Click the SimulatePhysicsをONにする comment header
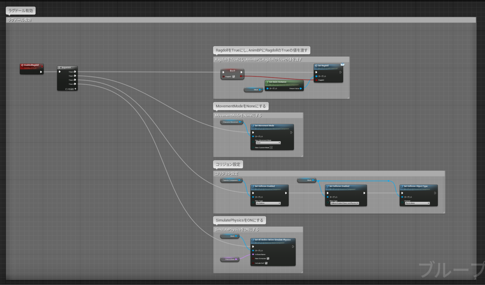Screen dimensions: 485x285 pyautogui.click(x=258, y=229)
